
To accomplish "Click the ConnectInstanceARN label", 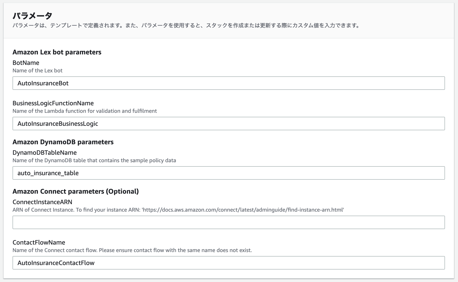I will click(x=42, y=202).
